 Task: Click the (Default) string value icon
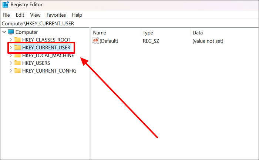pyautogui.click(x=95, y=41)
